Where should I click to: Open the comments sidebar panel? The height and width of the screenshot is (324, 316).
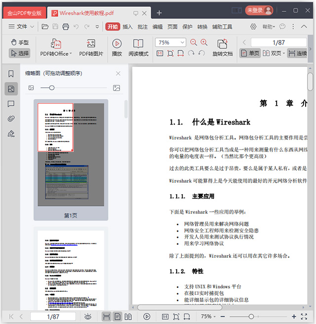(11, 104)
